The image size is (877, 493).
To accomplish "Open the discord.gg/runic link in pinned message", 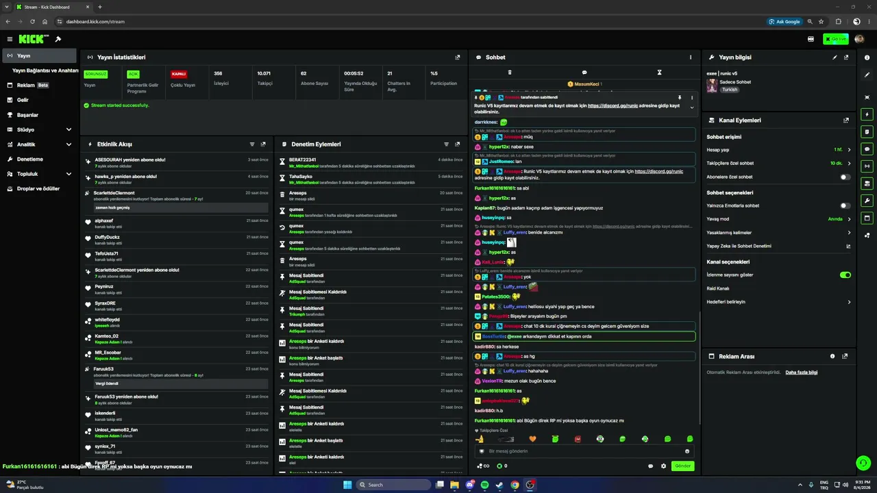I will click(x=613, y=105).
